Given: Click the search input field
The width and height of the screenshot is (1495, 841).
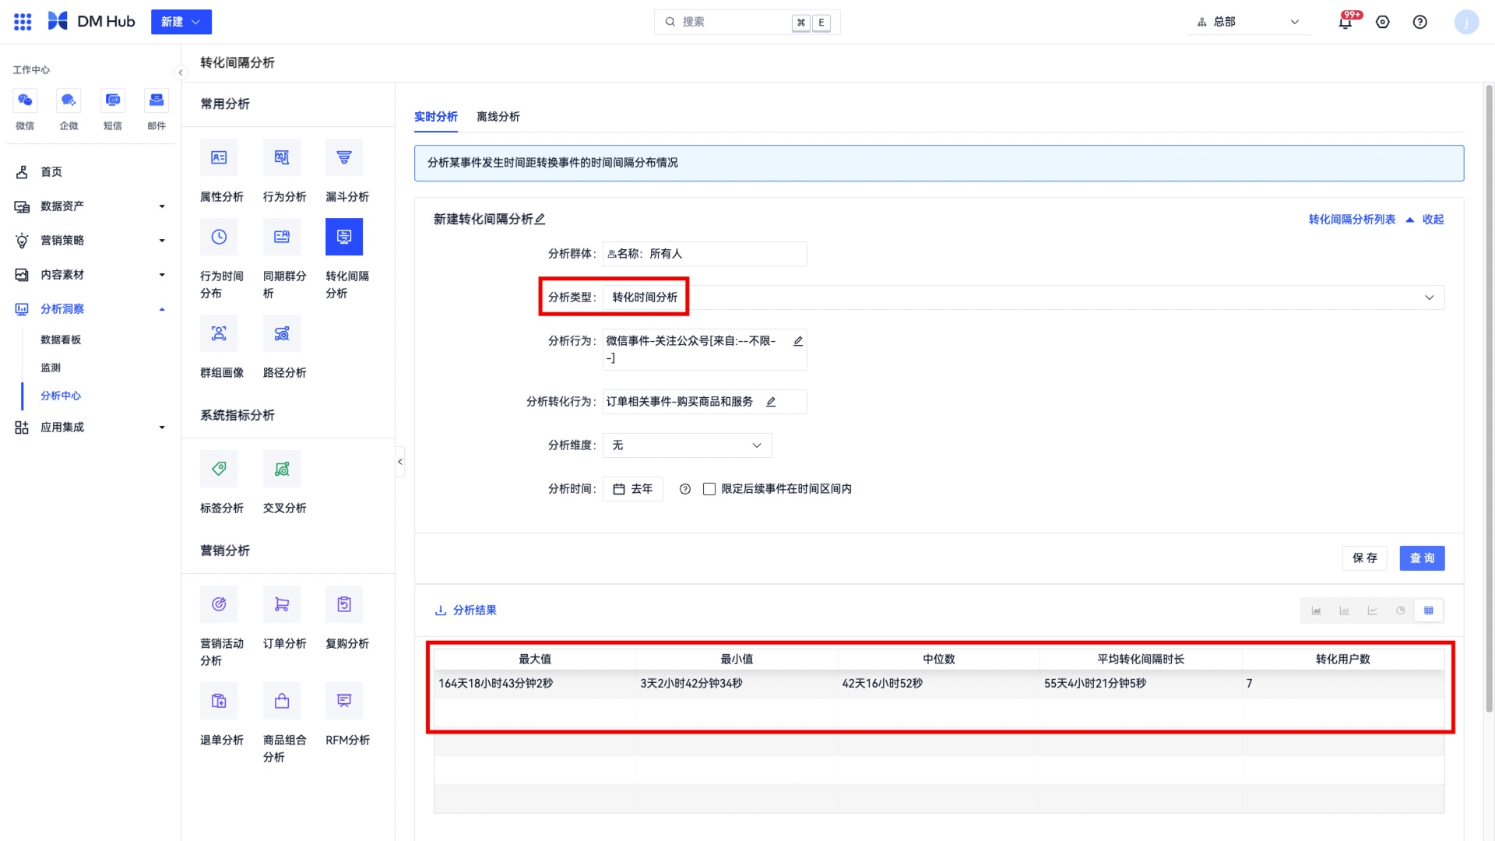Looking at the screenshot, I should click(x=747, y=22).
